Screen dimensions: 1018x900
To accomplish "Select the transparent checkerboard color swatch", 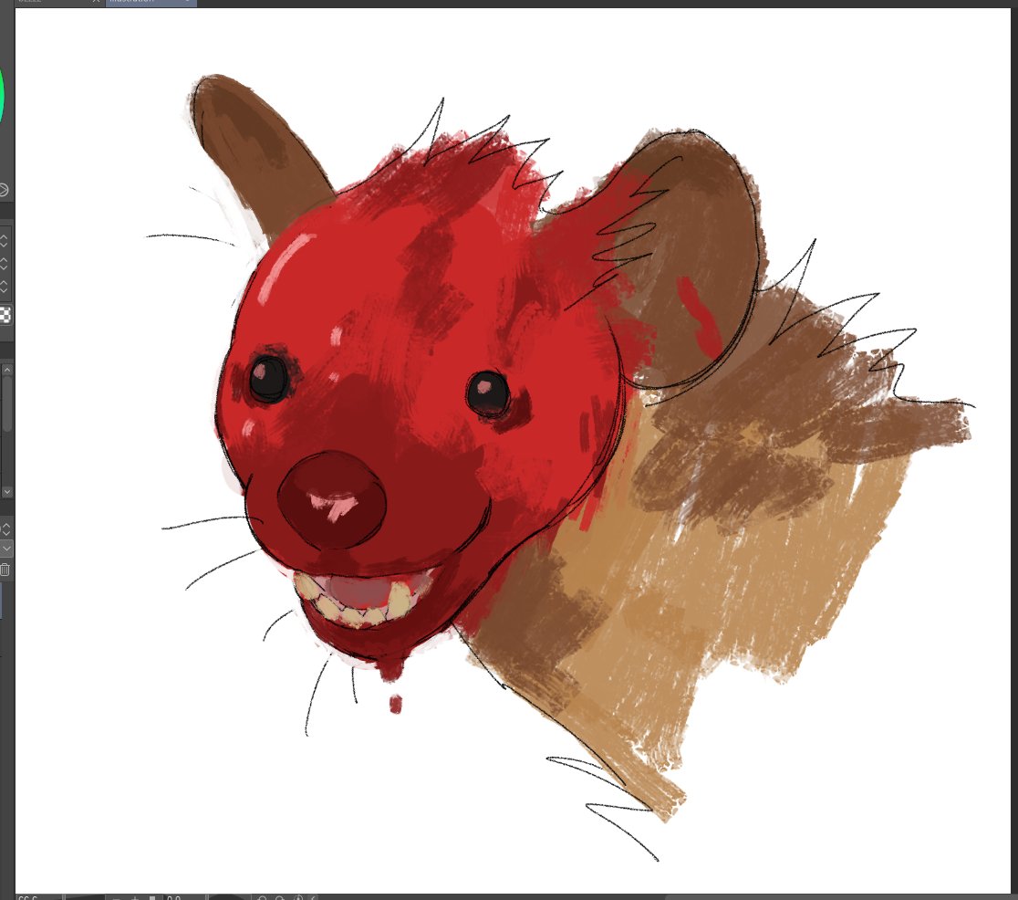I will [x=5, y=315].
